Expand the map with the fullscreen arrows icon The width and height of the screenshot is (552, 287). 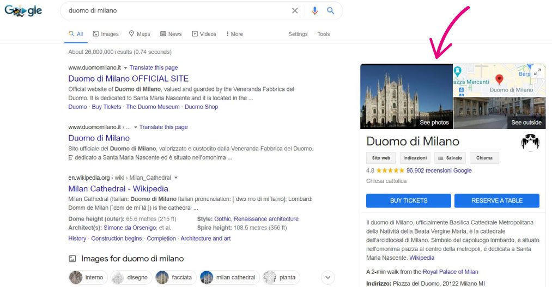pos(537,72)
